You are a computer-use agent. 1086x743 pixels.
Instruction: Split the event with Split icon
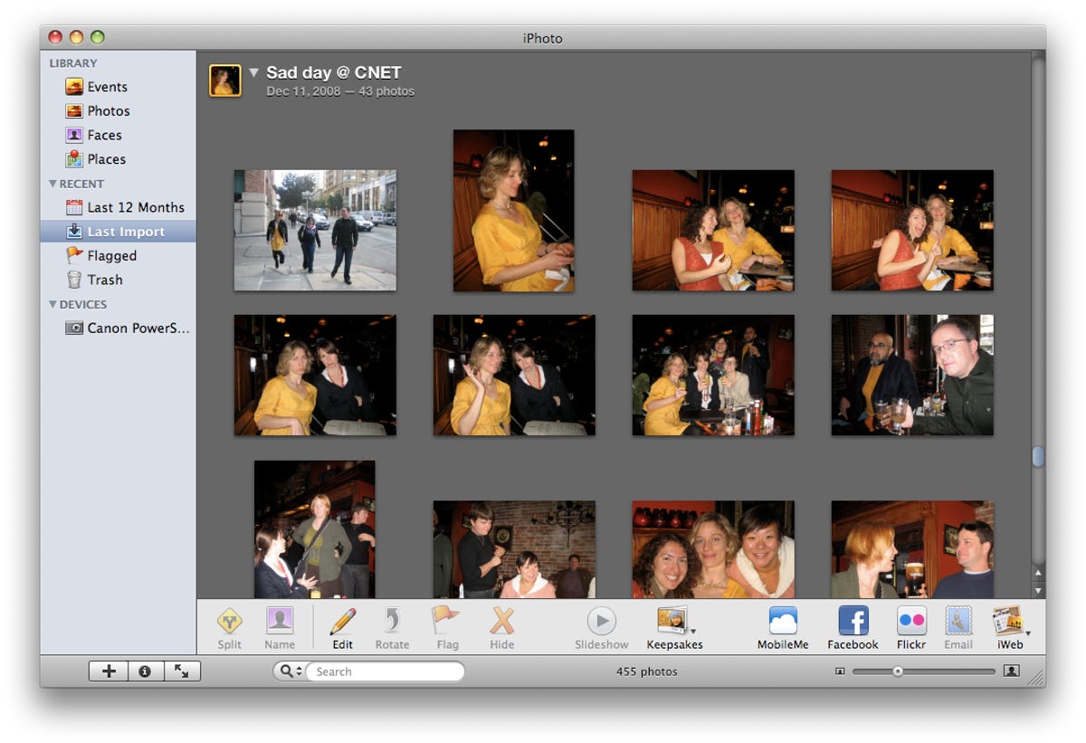click(x=229, y=622)
